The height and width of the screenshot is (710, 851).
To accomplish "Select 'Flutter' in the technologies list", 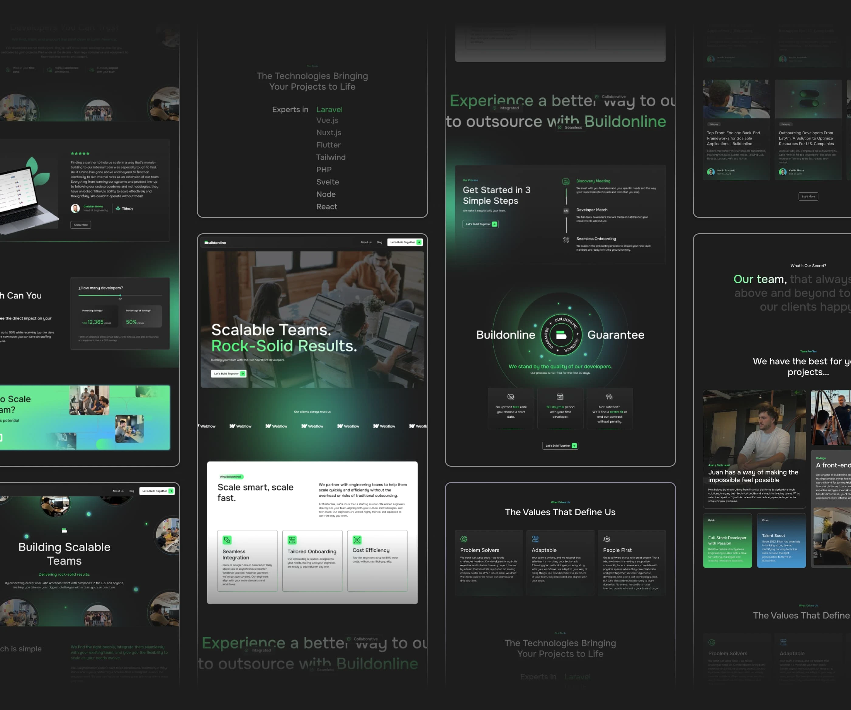I will click(x=328, y=145).
